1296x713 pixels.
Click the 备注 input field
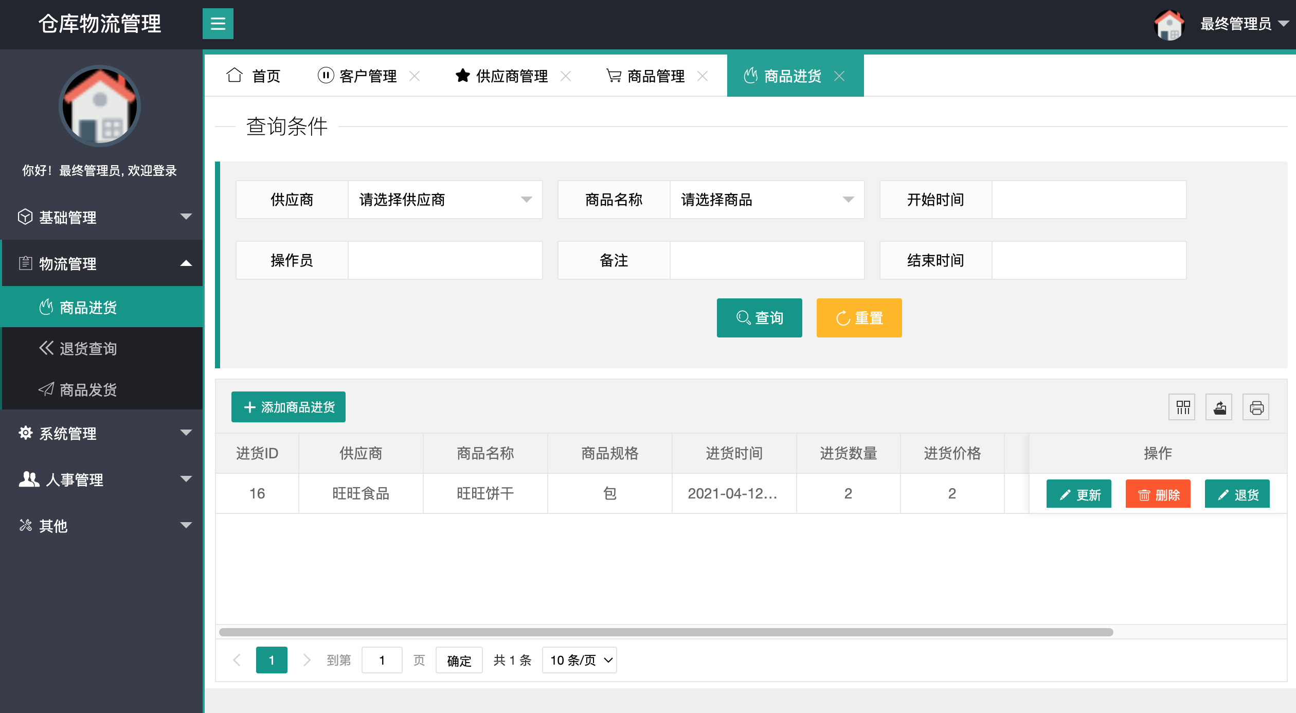767,260
